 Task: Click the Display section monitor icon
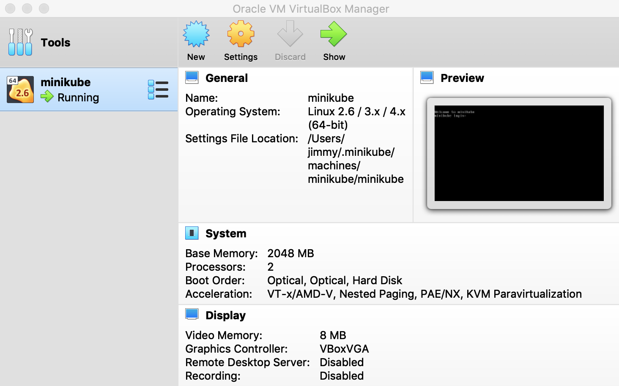pyautogui.click(x=192, y=314)
